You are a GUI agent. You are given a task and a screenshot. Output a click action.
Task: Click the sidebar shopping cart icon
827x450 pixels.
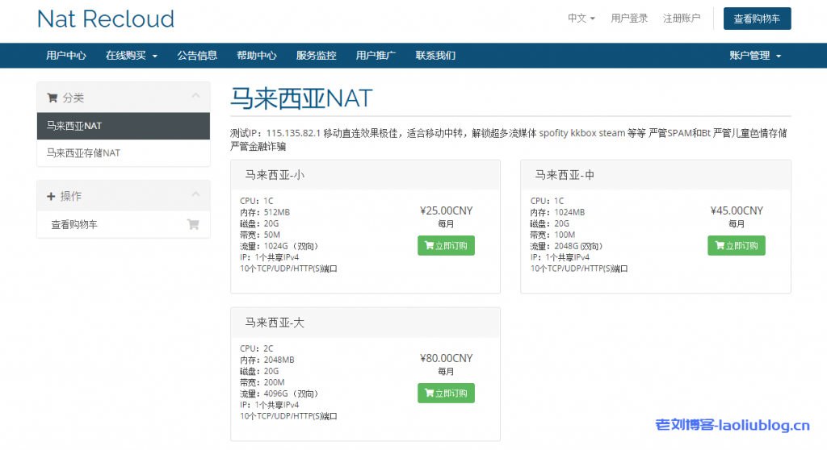(x=193, y=224)
